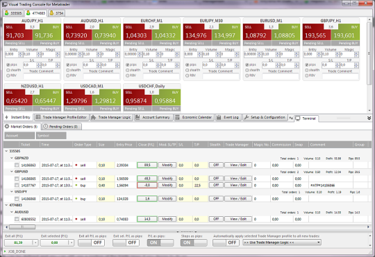Click AUDUSD SELL price 0,73920
Viewport: 375px width, 257px height.
[x=78, y=33]
